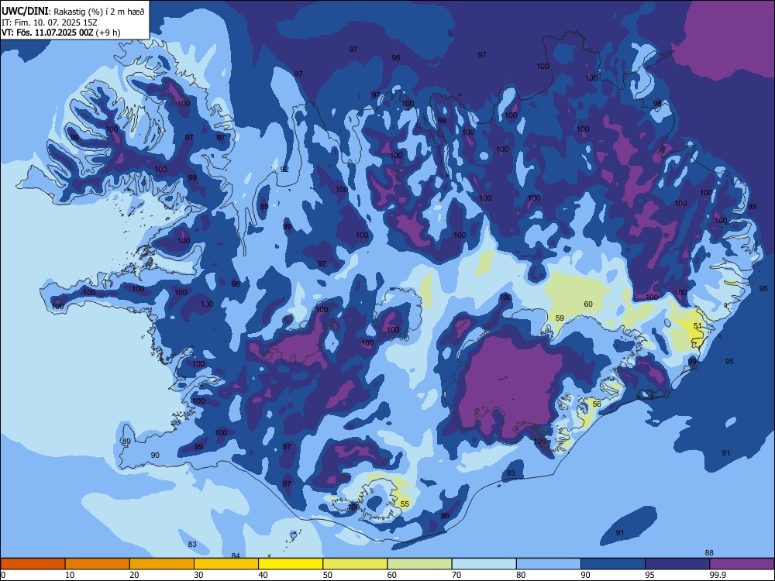Select the value 55 near the southern glacier
The image size is (775, 581).
(x=405, y=504)
